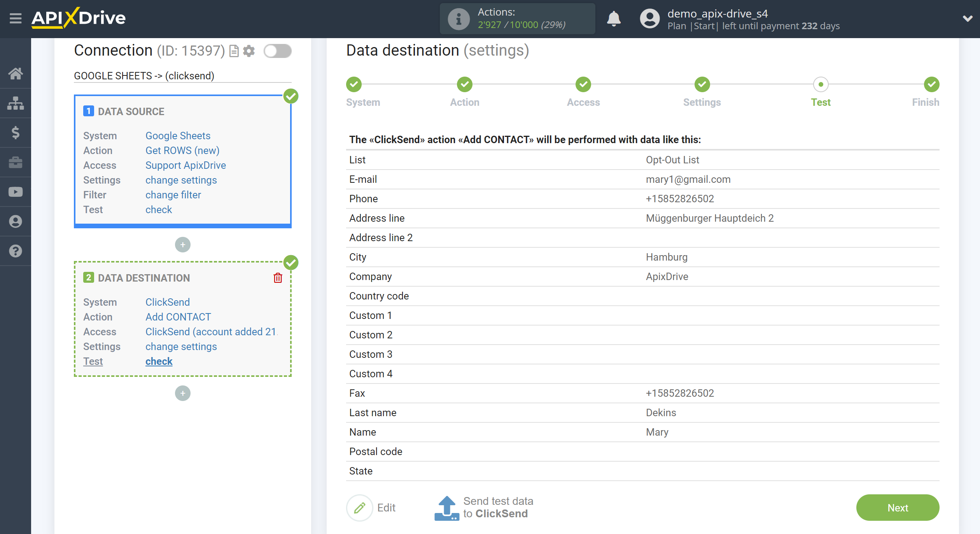Open the Get ROWS (new) action link
980x534 pixels.
[182, 151]
